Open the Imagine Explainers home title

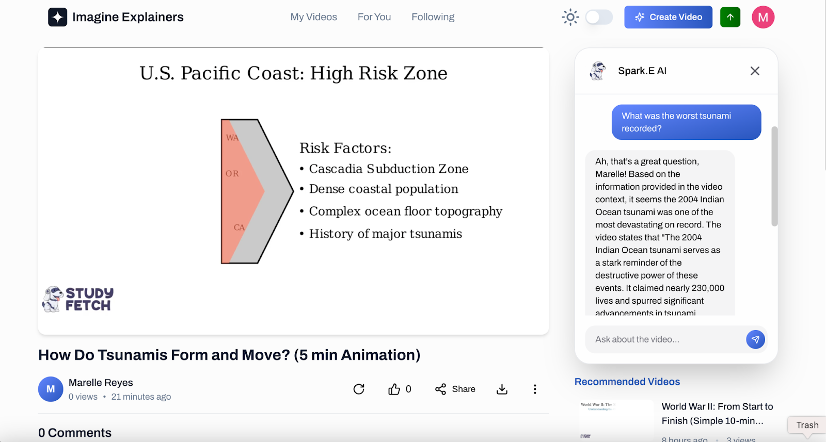point(128,17)
